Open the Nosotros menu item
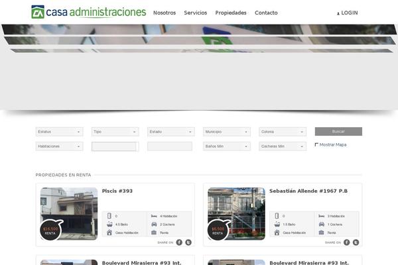The image size is (398, 265). [165, 13]
